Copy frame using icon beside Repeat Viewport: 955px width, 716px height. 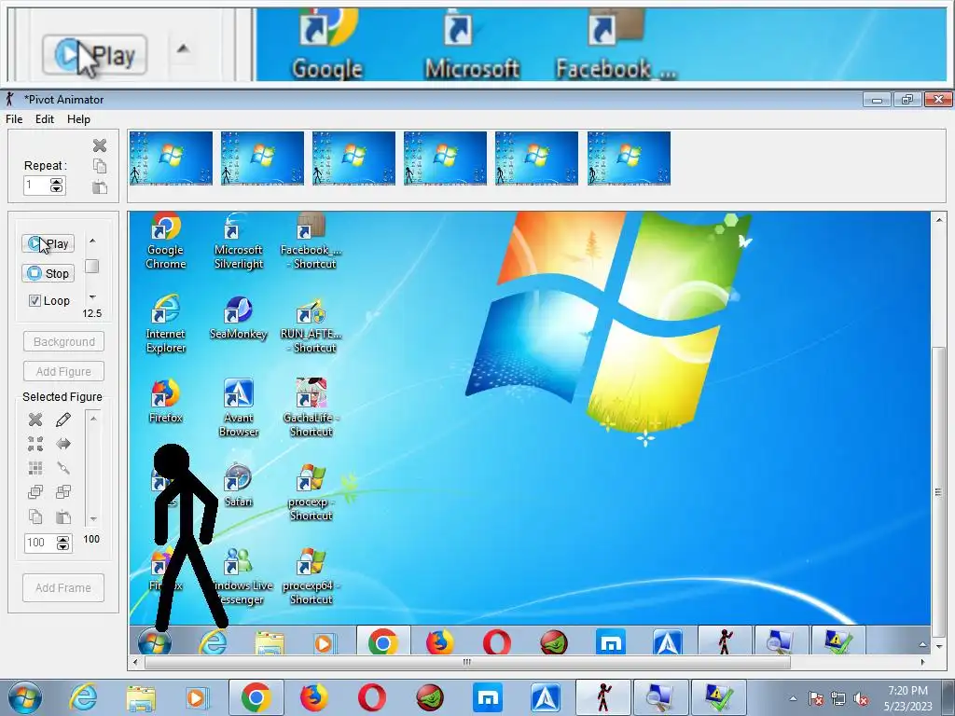pyautogui.click(x=100, y=166)
